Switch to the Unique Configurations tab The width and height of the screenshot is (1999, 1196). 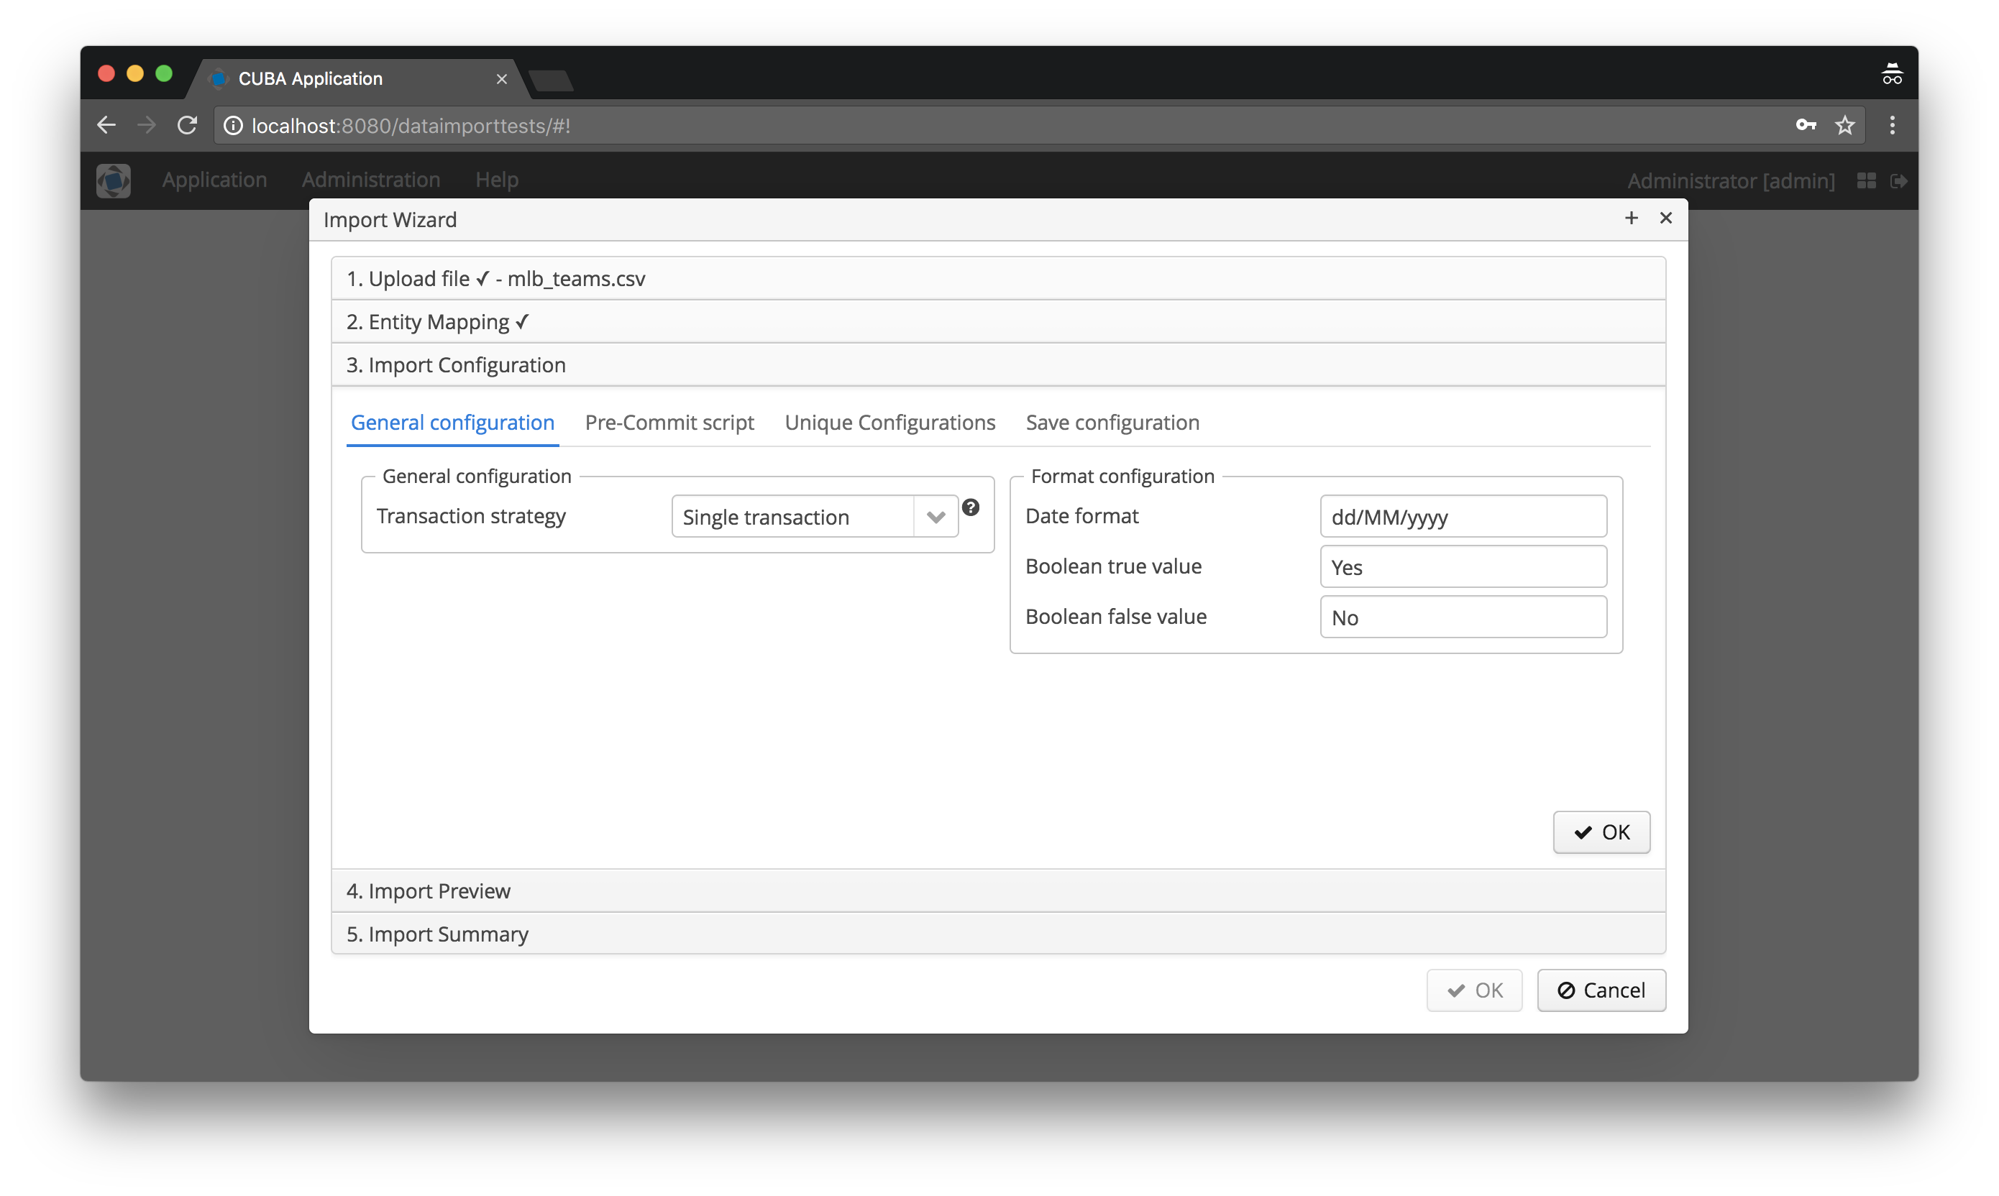click(890, 421)
